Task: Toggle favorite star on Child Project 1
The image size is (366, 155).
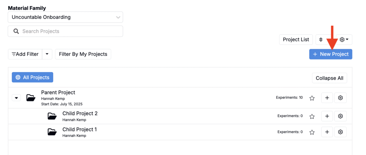Action: pos(312,132)
